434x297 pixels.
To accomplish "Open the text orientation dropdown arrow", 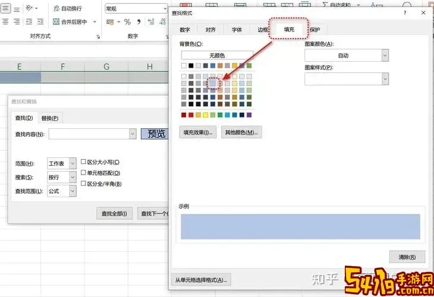I will point(36,8).
